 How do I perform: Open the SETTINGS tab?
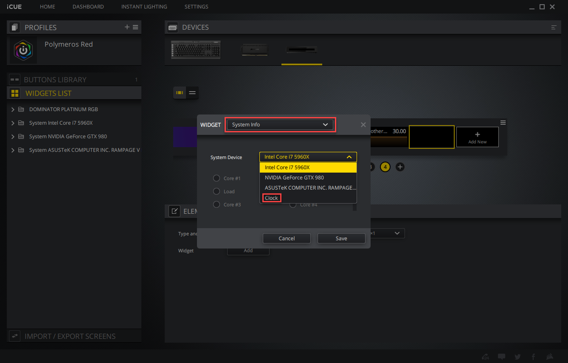(197, 7)
